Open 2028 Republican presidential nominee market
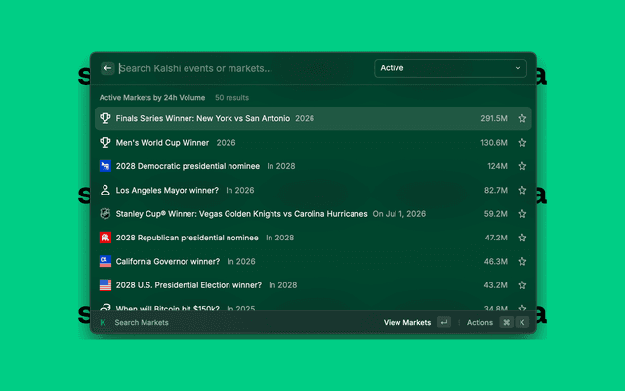This screenshot has width=625, height=391. (x=313, y=238)
